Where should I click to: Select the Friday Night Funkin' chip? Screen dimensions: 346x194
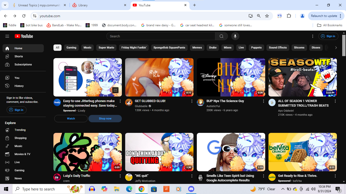coord(134,47)
